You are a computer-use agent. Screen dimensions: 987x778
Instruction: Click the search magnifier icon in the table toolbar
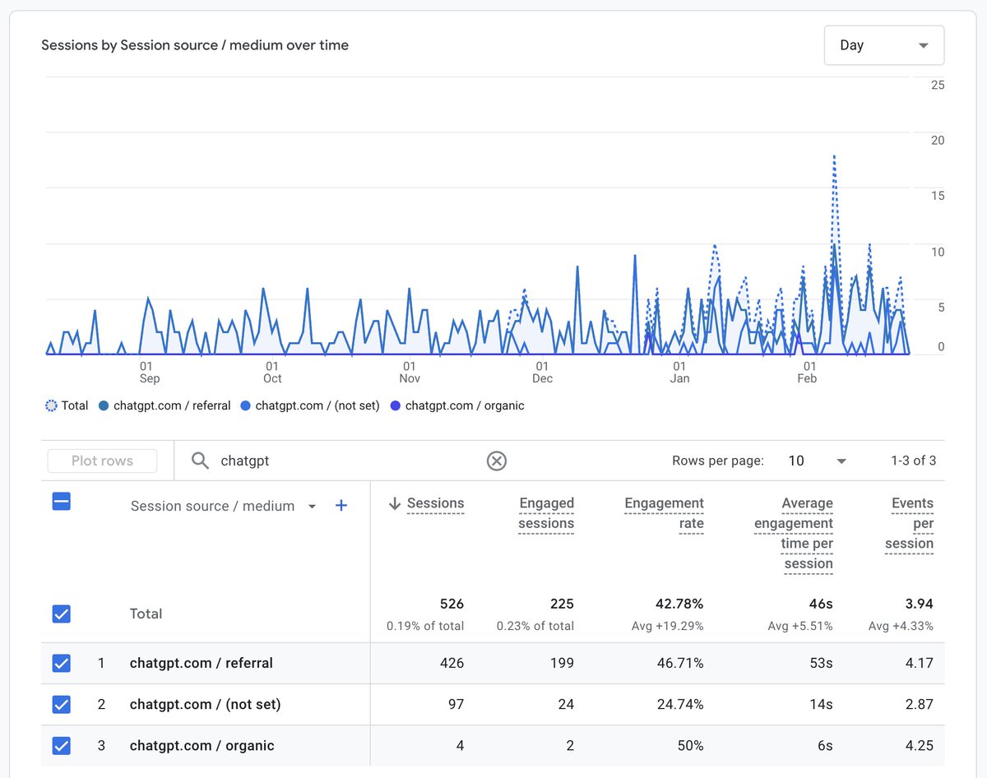(200, 461)
